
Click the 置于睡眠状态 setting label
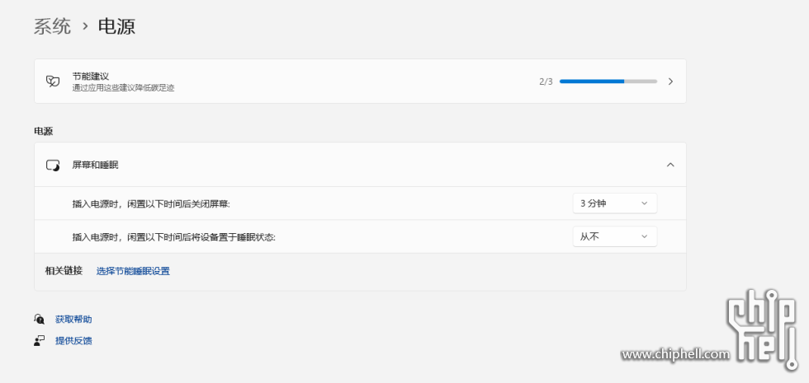[174, 237]
